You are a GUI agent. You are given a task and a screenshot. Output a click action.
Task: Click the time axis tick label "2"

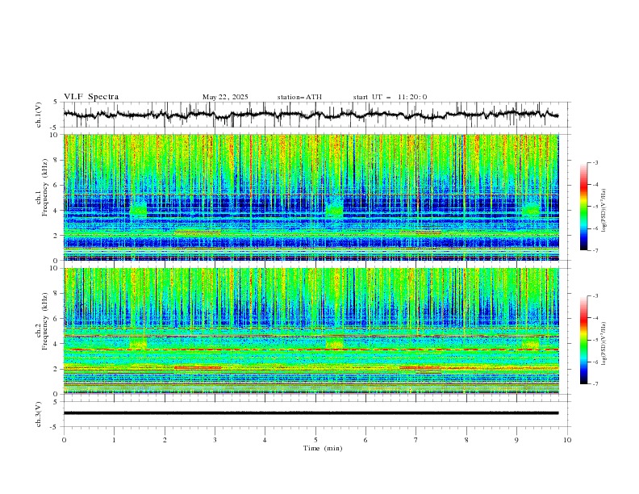coord(165,440)
